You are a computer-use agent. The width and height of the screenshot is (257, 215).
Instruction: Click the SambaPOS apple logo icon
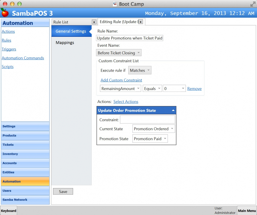point(5,13)
